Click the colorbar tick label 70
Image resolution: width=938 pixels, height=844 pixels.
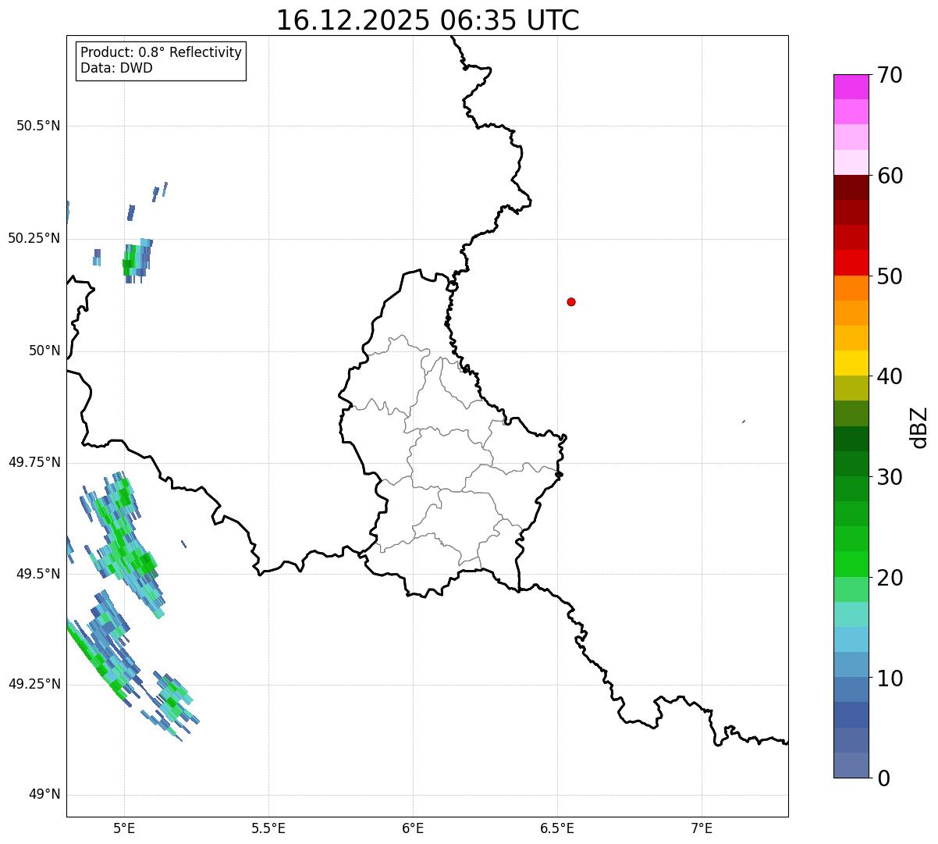[x=890, y=75]
